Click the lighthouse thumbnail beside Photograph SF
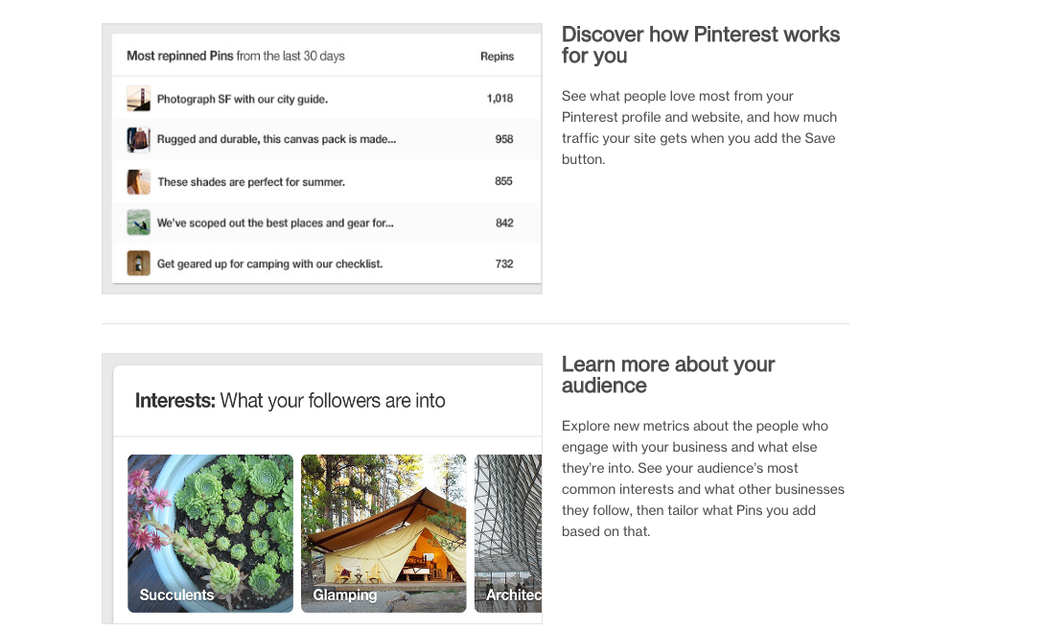Image resolution: width=1045 pixels, height=631 pixels. tap(138, 98)
